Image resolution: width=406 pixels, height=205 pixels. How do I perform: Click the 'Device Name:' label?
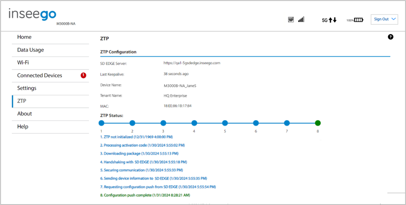[111, 85]
